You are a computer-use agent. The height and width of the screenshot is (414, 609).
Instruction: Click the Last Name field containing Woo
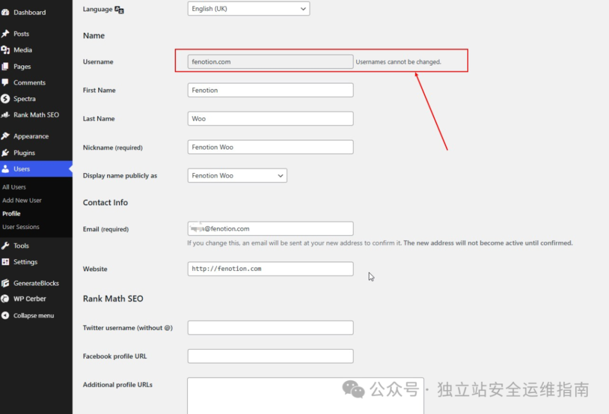(x=271, y=118)
